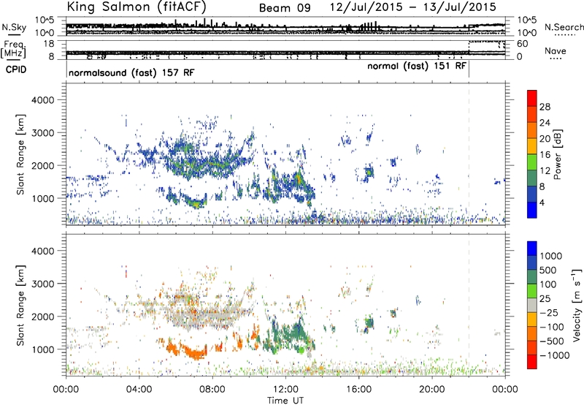The height and width of the screenshot is (405, 584).
Task: Click the '18' tick on the frequency axis
Action: [x=49, y=43]
